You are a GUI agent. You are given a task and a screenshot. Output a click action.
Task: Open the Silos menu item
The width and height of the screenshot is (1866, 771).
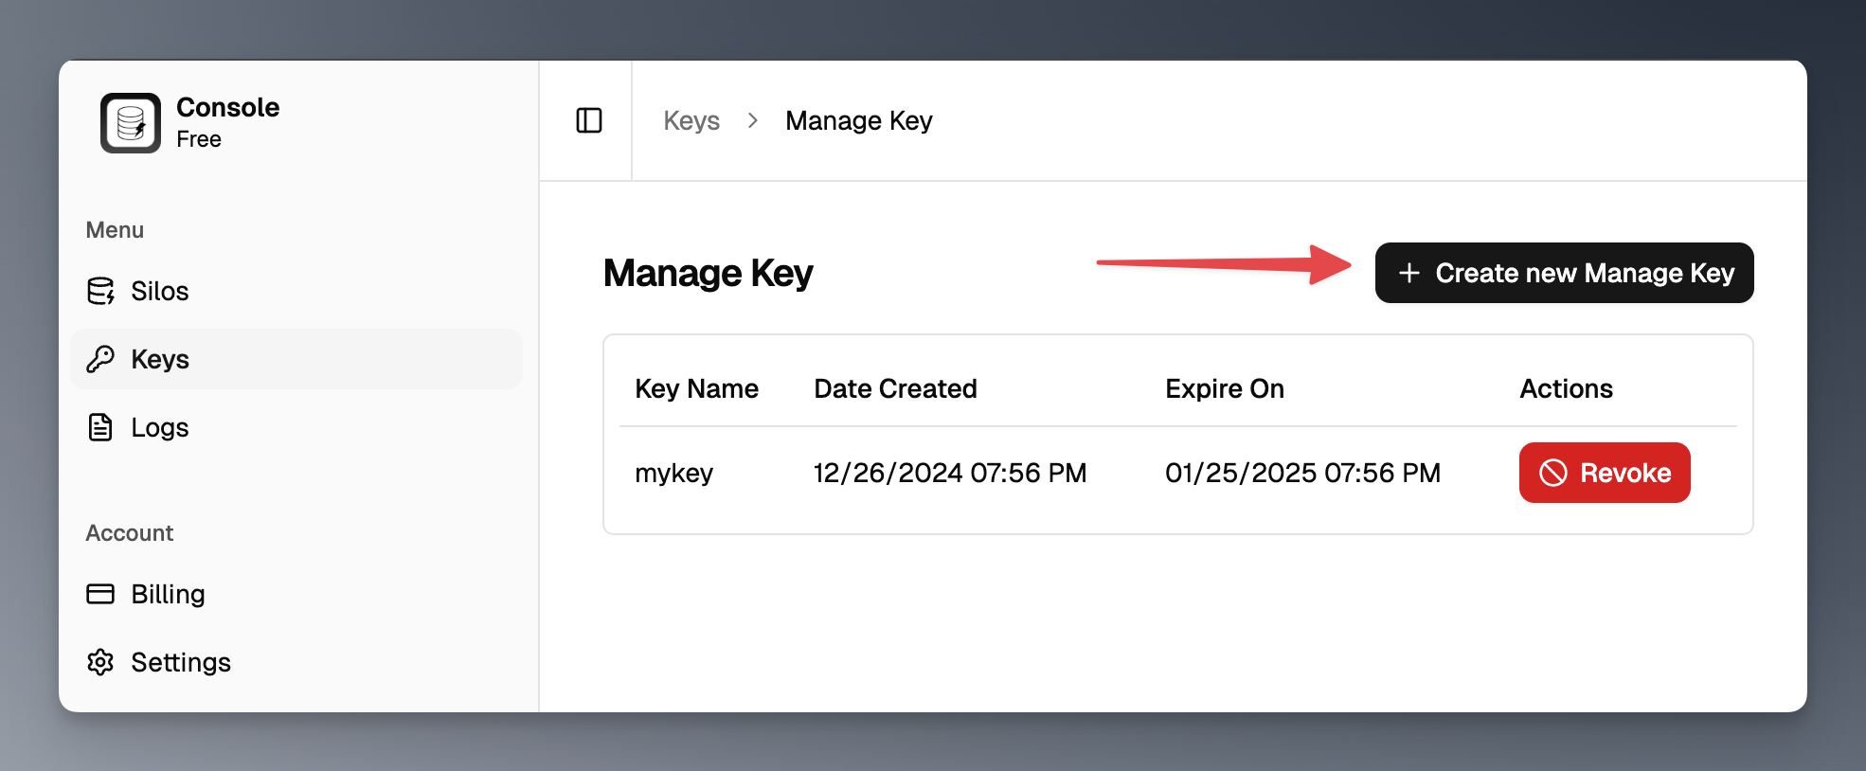click(296, 291)
